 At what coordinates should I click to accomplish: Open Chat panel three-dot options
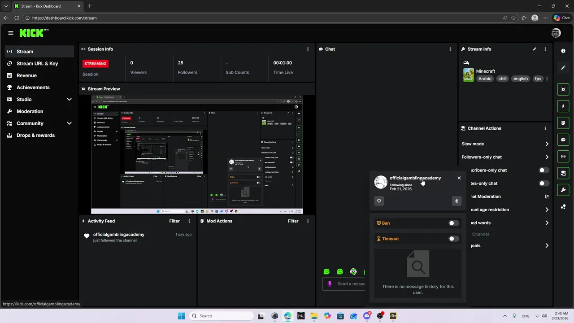click(x=450, y=49)
